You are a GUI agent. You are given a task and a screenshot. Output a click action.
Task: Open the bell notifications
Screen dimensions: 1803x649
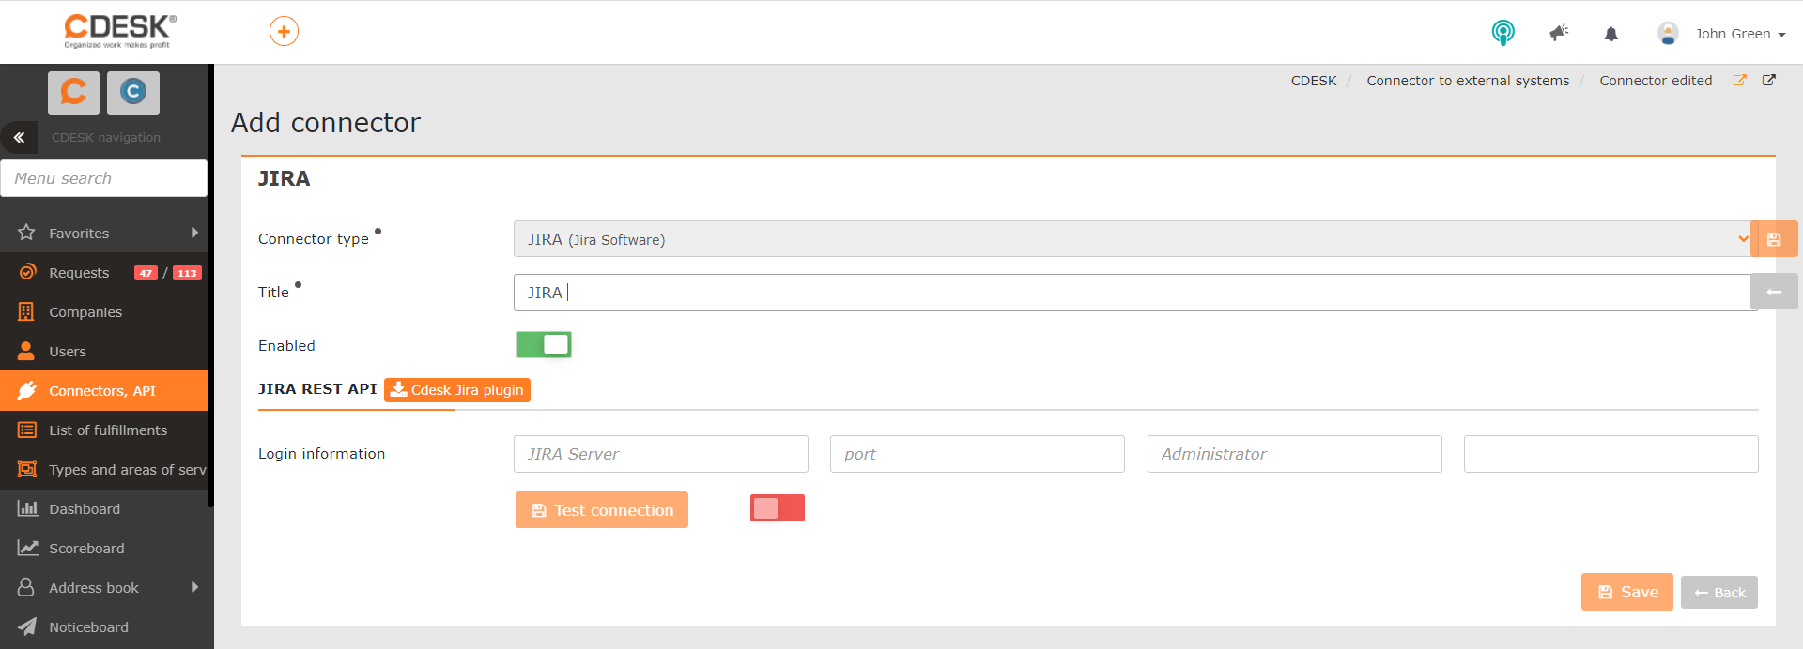click(1611, 34)
